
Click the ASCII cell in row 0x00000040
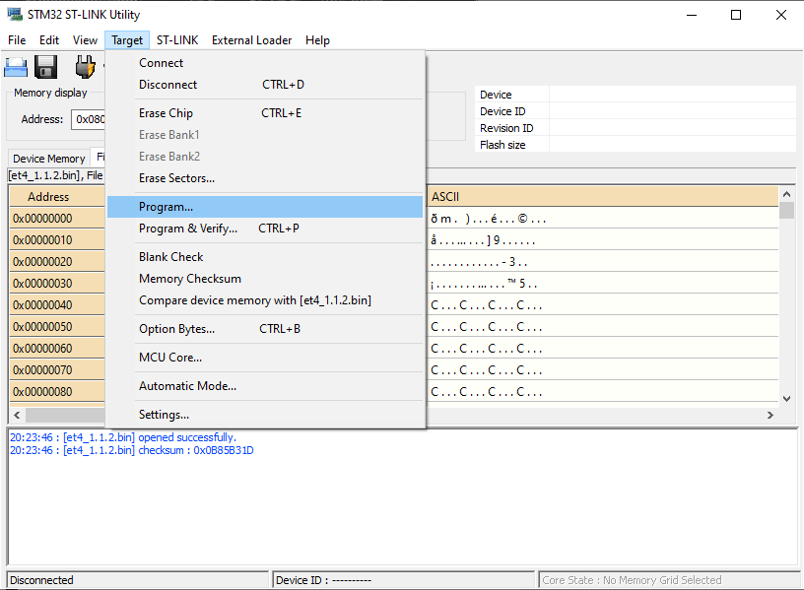point(603,305)
